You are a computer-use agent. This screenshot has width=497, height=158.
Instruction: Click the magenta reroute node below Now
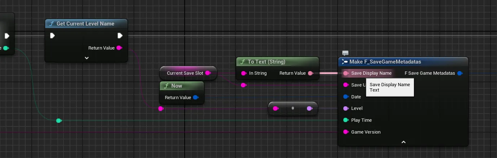[161, 108]
